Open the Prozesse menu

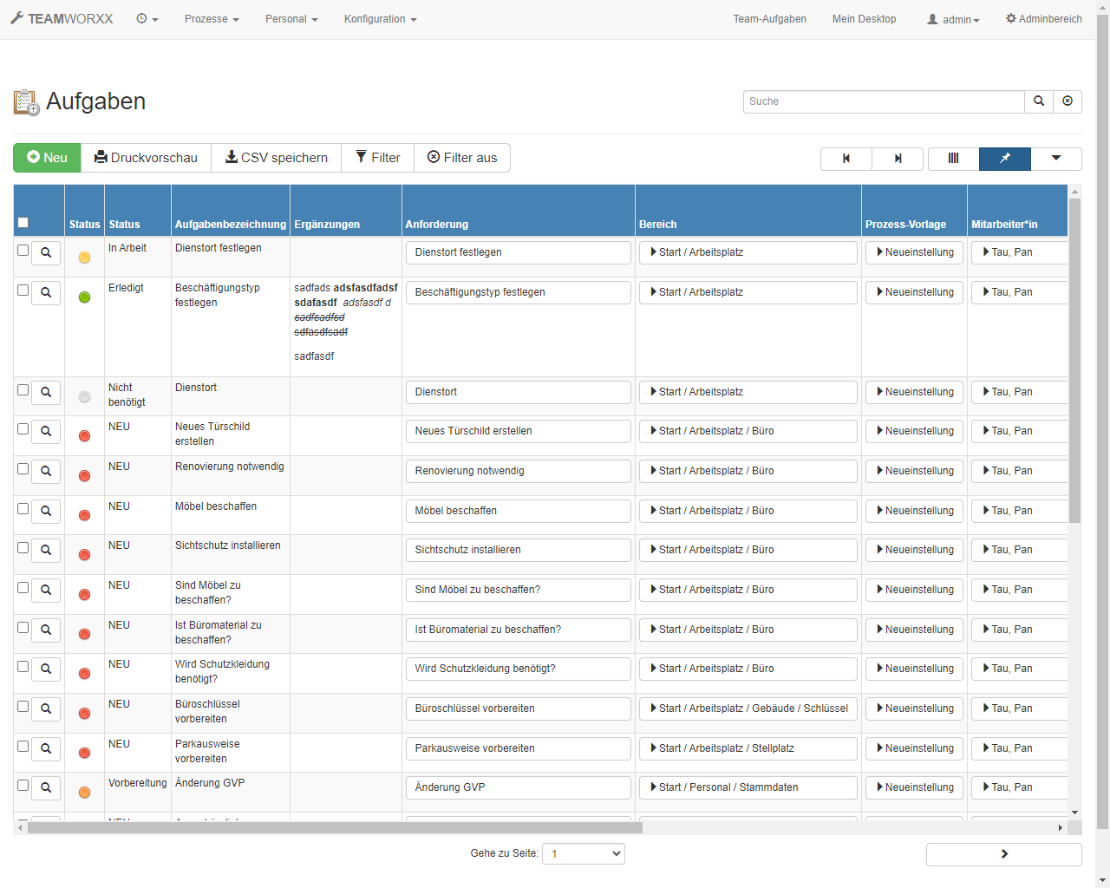[212, 19]
